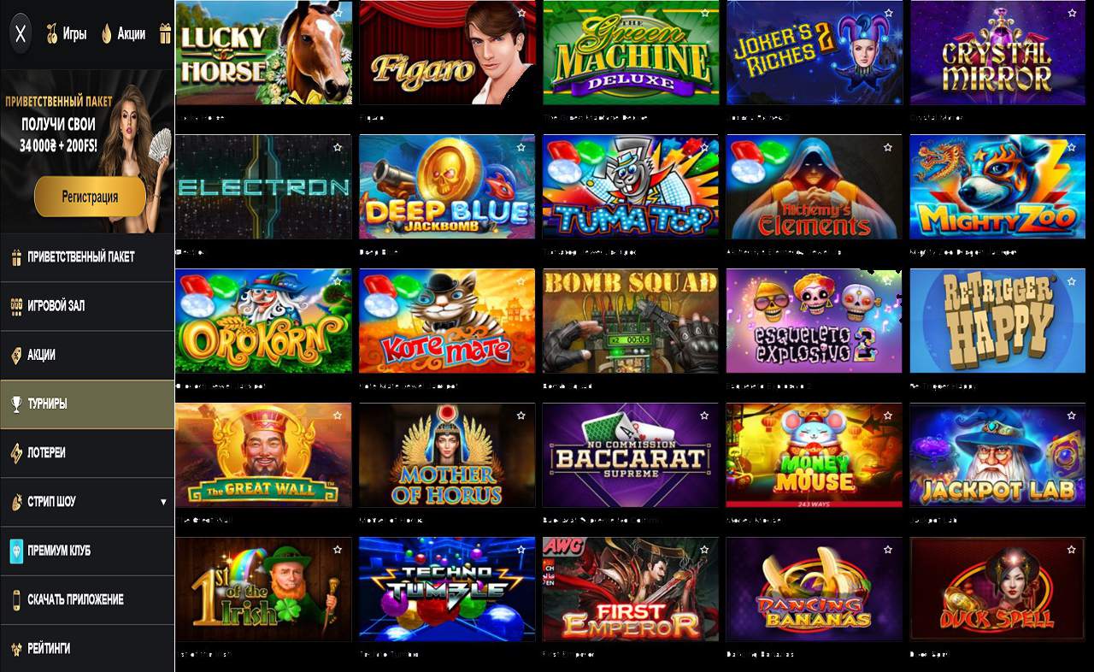Screen dimensions: 1094x672
Task: Select Рейтинги in the sidebar
Action: [87, 649]
